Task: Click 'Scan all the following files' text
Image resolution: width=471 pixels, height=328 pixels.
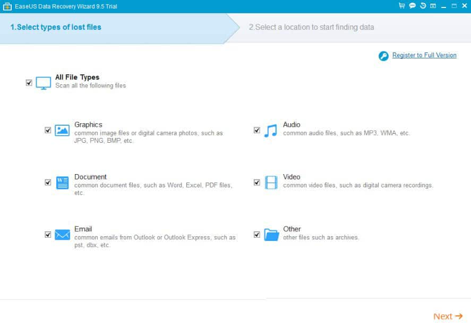Action: pyautogui.click(x=90, y=85)
